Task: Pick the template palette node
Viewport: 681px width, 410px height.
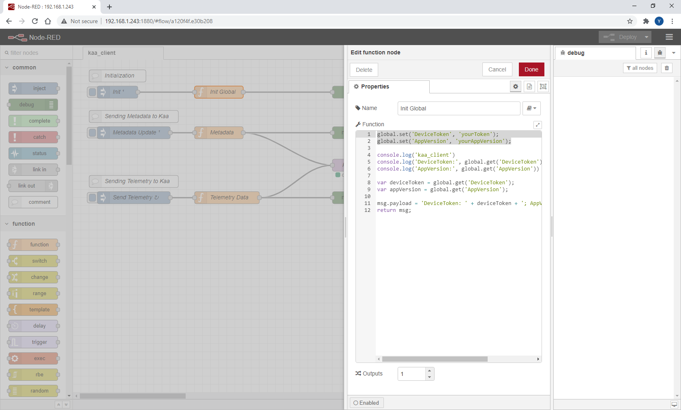Action: tap(33, 310)
